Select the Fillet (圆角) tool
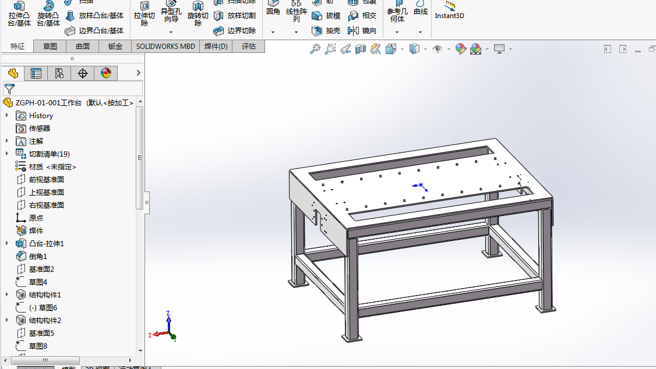 click(x=273, y=8)
